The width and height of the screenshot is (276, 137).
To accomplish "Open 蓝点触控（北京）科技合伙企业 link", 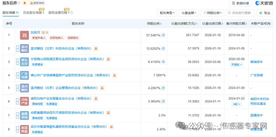I will (x=61, y=49).
